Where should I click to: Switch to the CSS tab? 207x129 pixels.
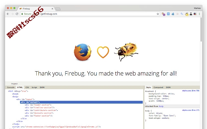click(x=27, y=87)
